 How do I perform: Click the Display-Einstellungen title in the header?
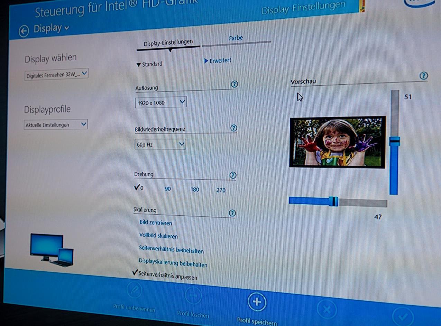[303, 8]
